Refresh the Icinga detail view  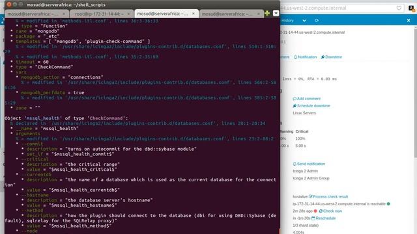[317, 20]
